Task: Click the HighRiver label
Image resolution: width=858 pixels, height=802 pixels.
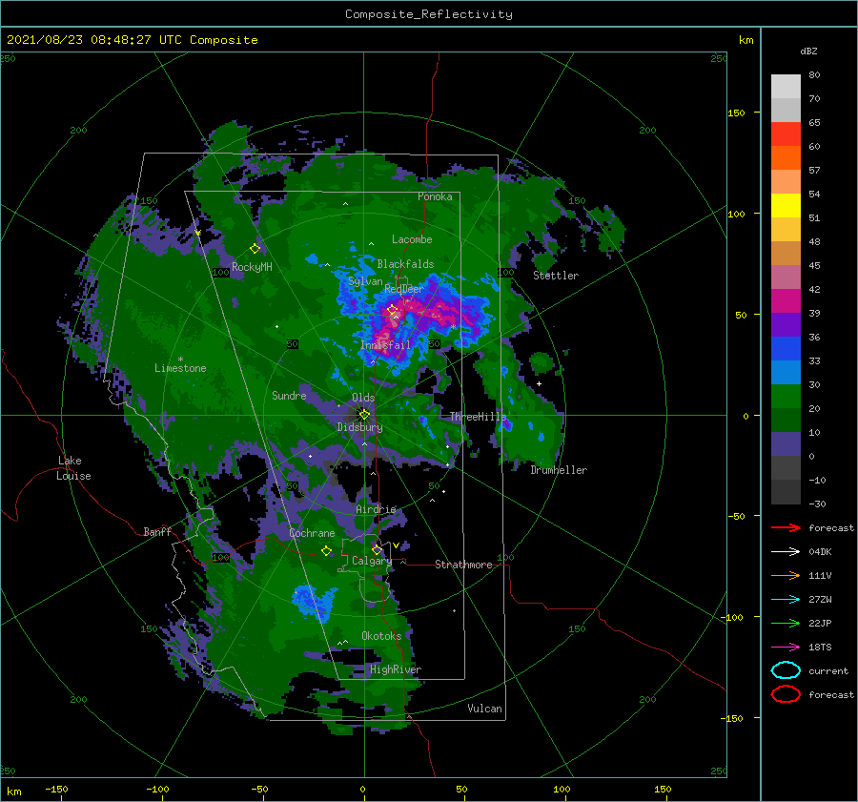Action: click(x=396, y=669)
